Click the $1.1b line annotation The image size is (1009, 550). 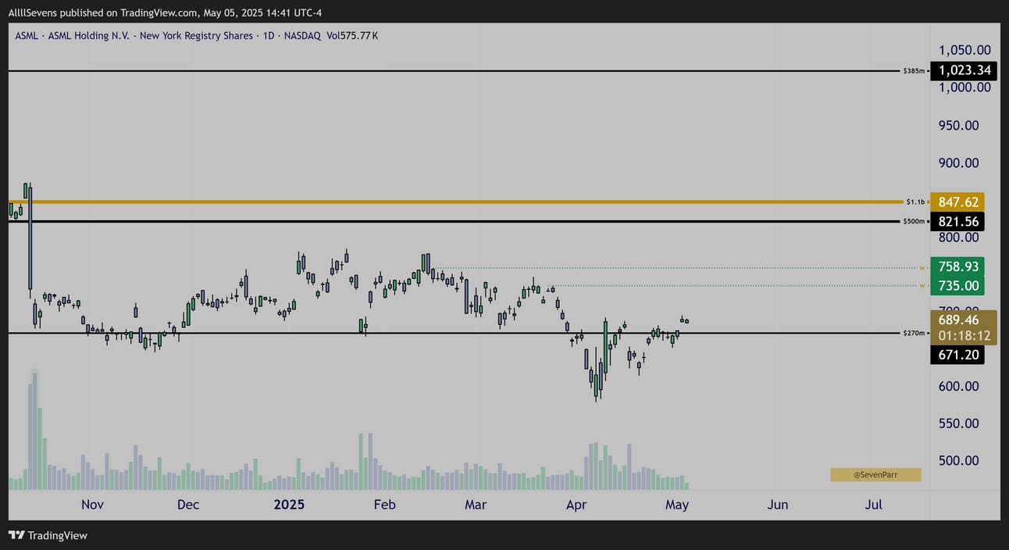point(916,202)
